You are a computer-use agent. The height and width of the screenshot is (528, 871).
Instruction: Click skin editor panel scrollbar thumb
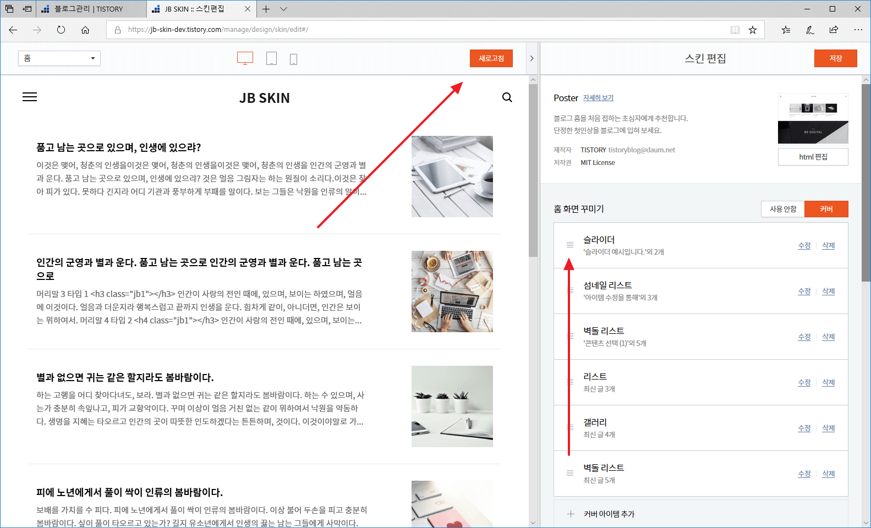pyautogui.click(x=866, y=183)
